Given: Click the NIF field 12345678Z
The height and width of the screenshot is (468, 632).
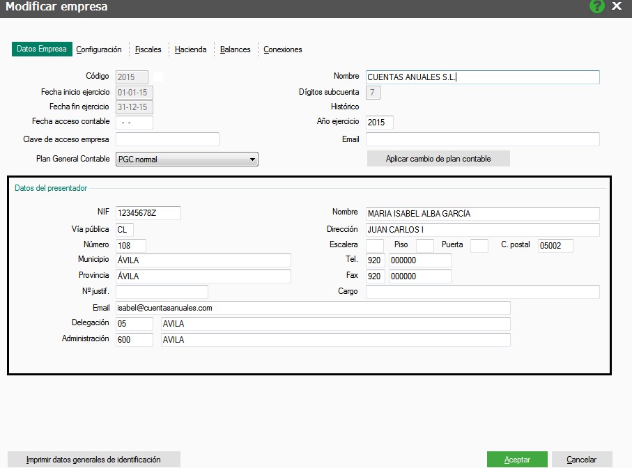Looking at the screenshot, I should (x=148, y=213).
